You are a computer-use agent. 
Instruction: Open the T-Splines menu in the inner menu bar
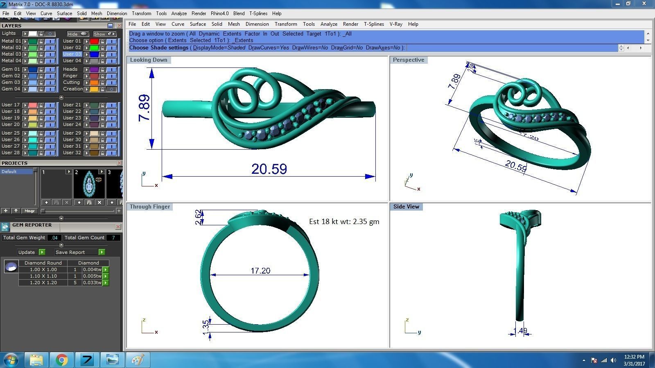point(374,24)
